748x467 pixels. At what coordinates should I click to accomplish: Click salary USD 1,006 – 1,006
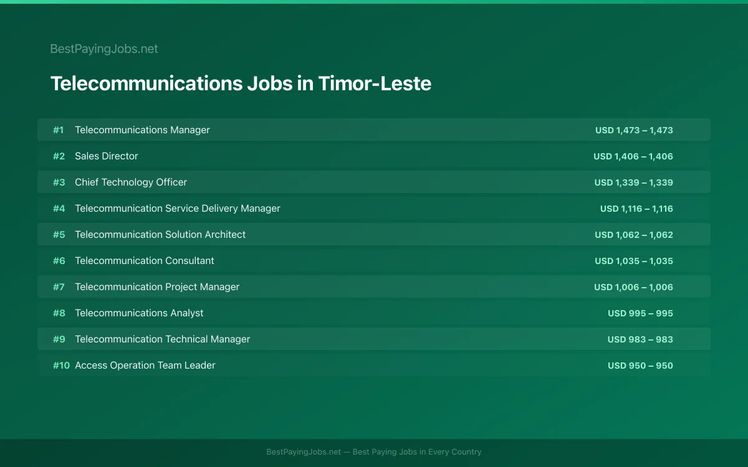click(633, 287)
